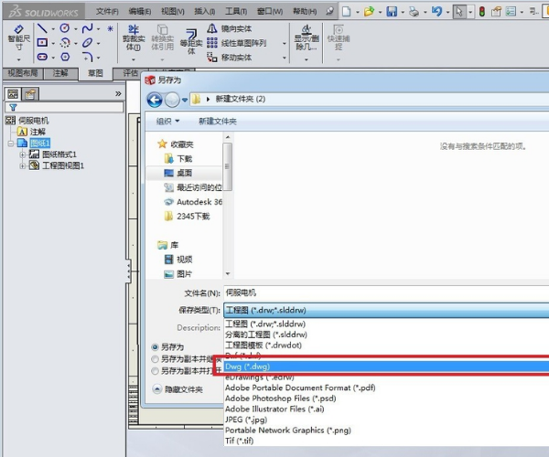
Task: Click the Offset Entities tool
Action: coord(191,42)
